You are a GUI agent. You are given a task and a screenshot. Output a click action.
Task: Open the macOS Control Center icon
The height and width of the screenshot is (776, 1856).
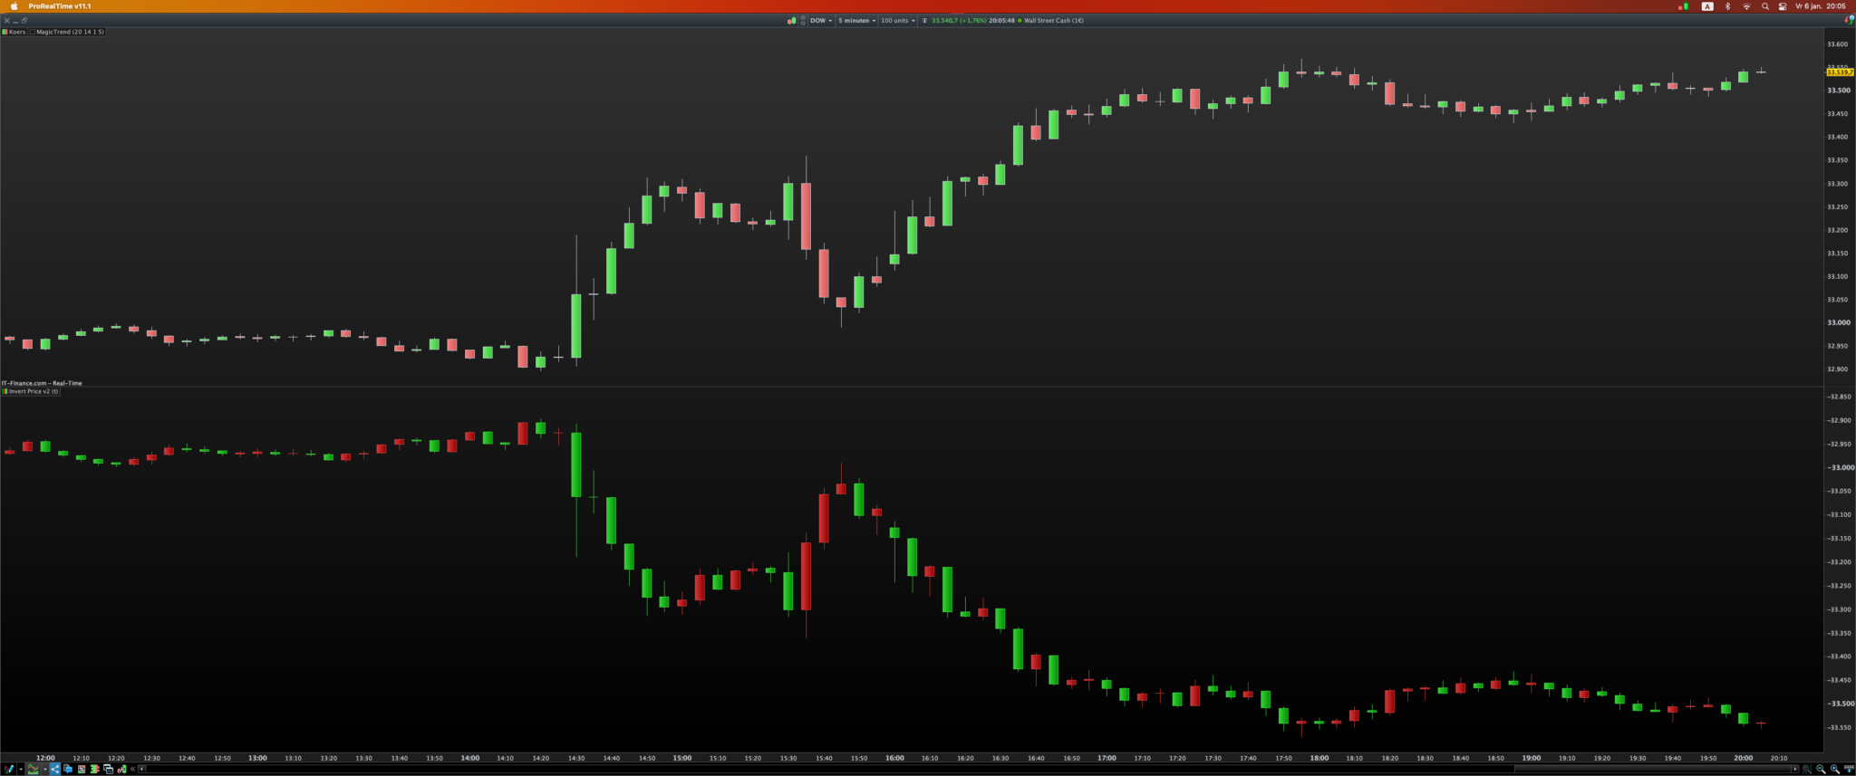(1783, 6)
